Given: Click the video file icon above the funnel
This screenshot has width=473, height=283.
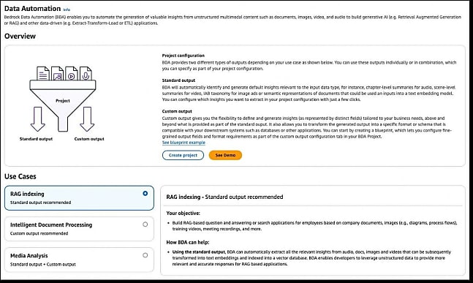Looking at the screenshot, I should [72, 73].
